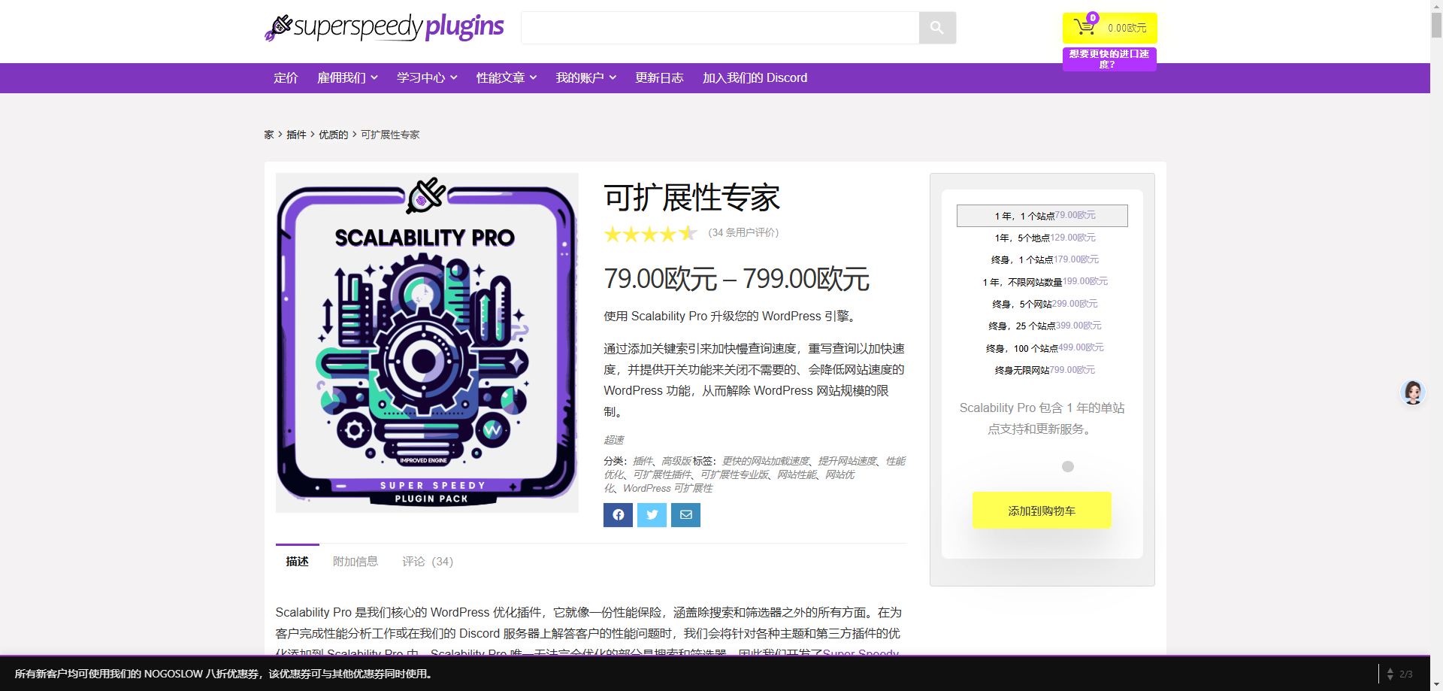Click the star rating display

(x=650, y=234)
